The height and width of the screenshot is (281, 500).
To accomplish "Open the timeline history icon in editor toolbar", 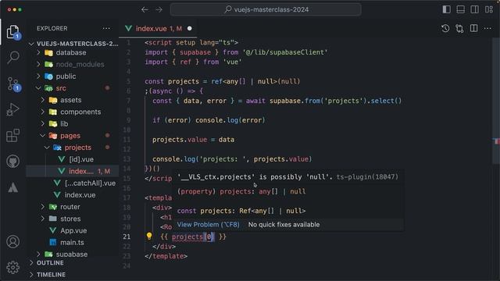I will 445,28.
